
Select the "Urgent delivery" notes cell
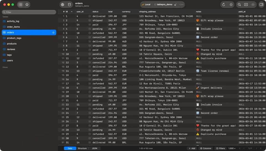216,88
